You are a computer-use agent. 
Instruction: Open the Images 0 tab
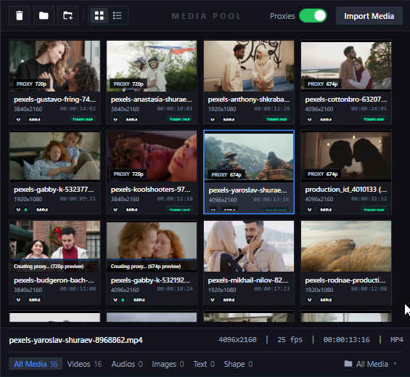point(168,364)
